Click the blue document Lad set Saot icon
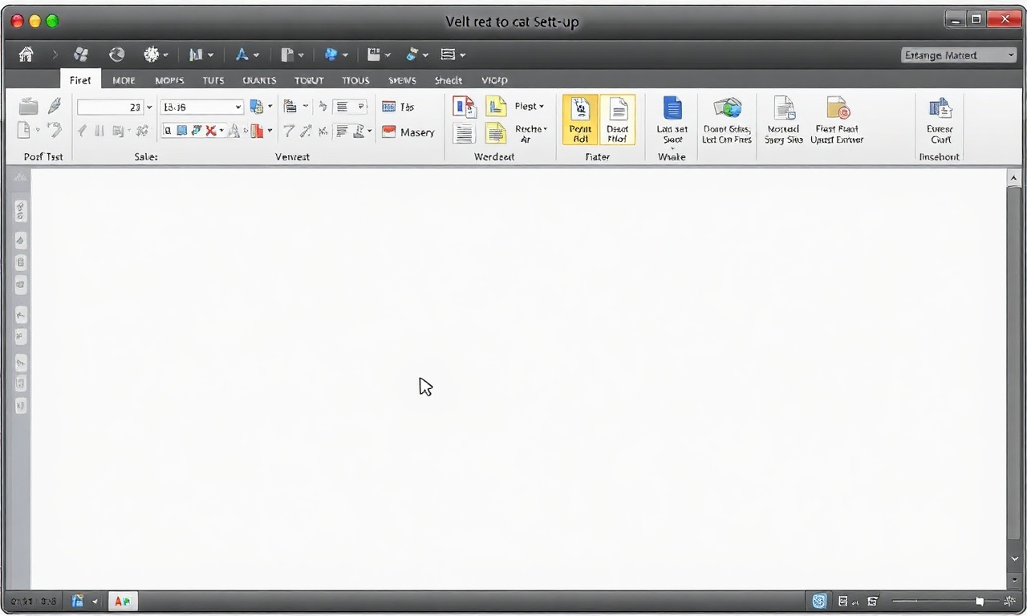 tap(672, 107)
